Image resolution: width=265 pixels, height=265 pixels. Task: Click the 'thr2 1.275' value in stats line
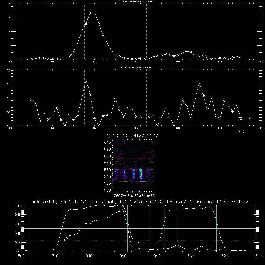tap(217, 202)
